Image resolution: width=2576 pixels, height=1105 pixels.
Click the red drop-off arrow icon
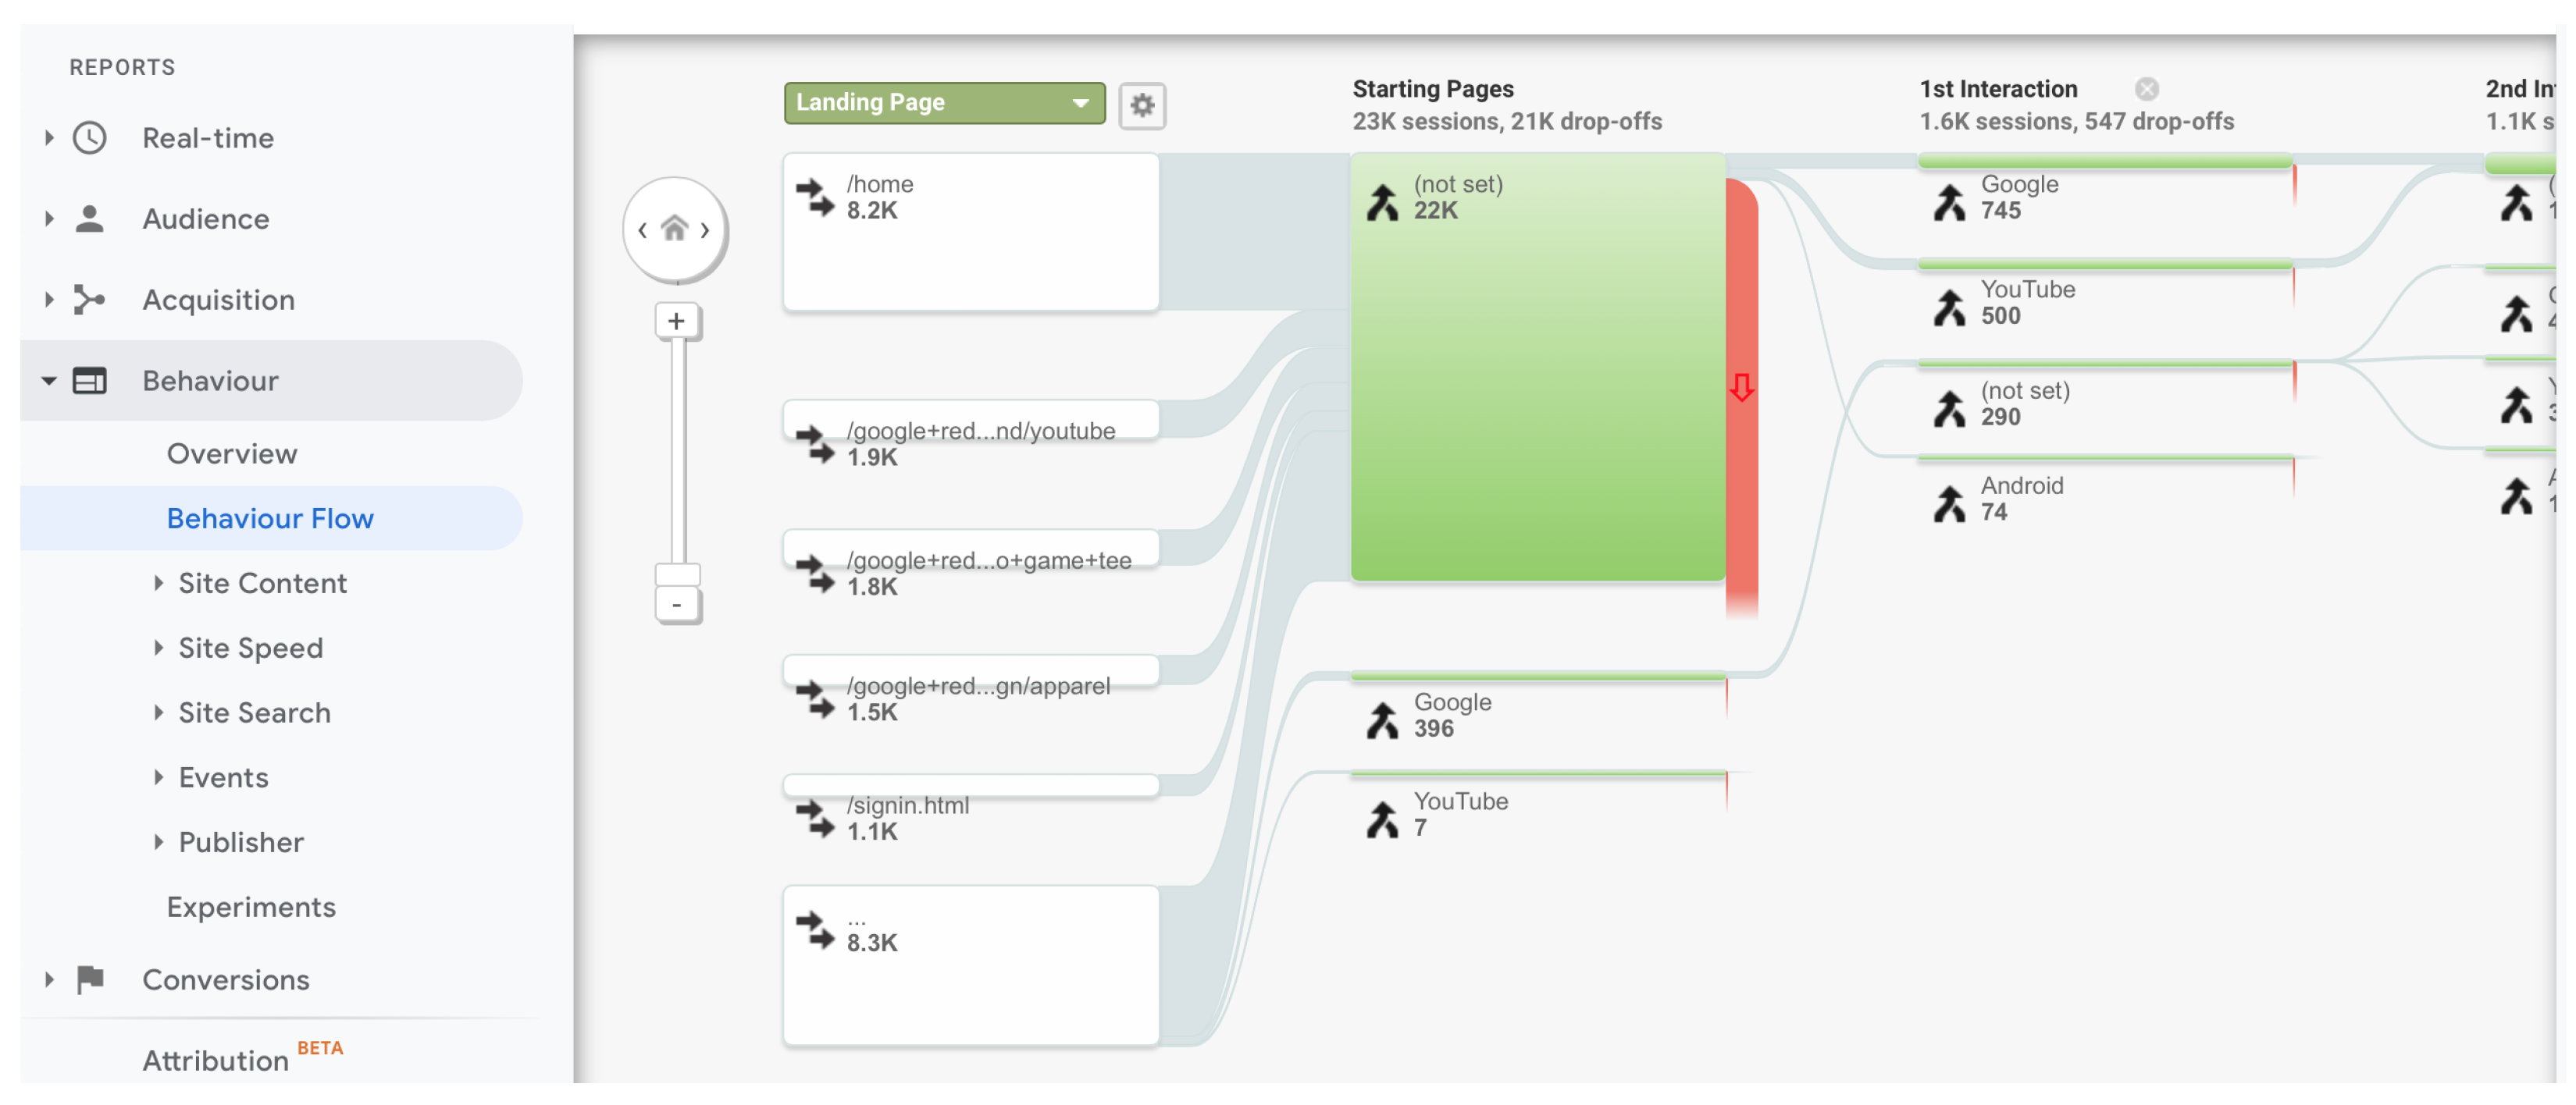tap(1741, 388)
